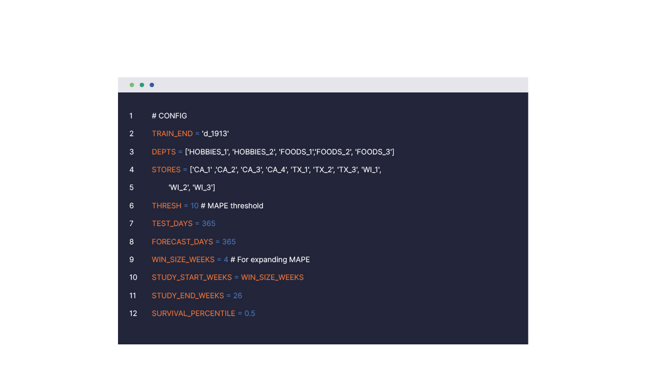Click 'WI_3' on line 5
Viewport: 649px width, 384px height.
[x=202, y=187]
